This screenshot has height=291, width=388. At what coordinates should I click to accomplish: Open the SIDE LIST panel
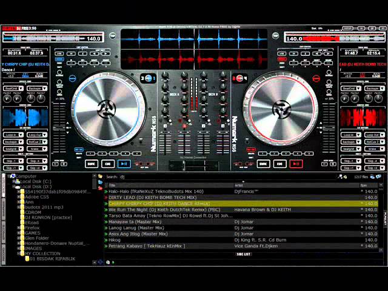pos(244,254)
